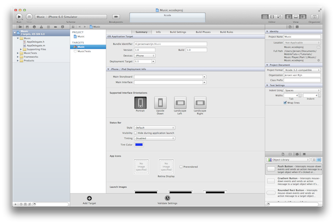Go forward in jump bar history
This screenshot has height=224, width=335.
tap(85, 27)
